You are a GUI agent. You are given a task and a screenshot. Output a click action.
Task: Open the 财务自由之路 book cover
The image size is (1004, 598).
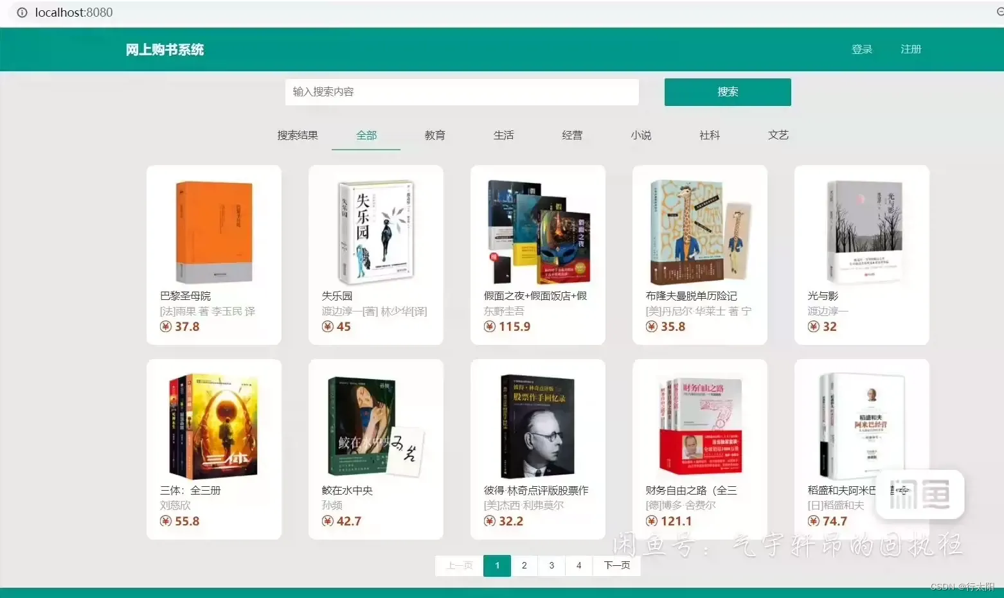[x=700, y=427]
